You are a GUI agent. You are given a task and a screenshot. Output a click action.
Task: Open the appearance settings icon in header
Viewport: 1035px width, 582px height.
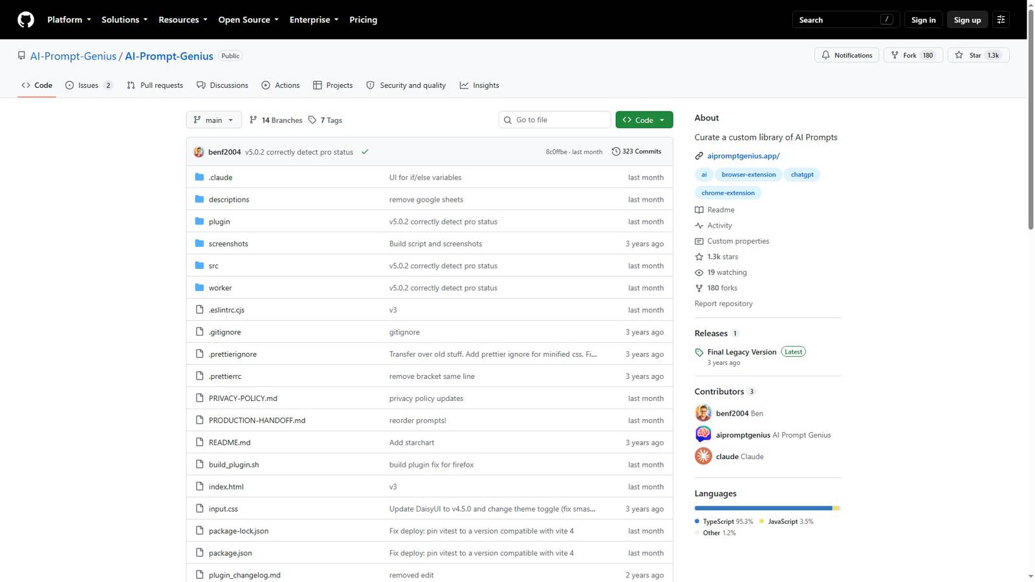(x=1001, y=19)
